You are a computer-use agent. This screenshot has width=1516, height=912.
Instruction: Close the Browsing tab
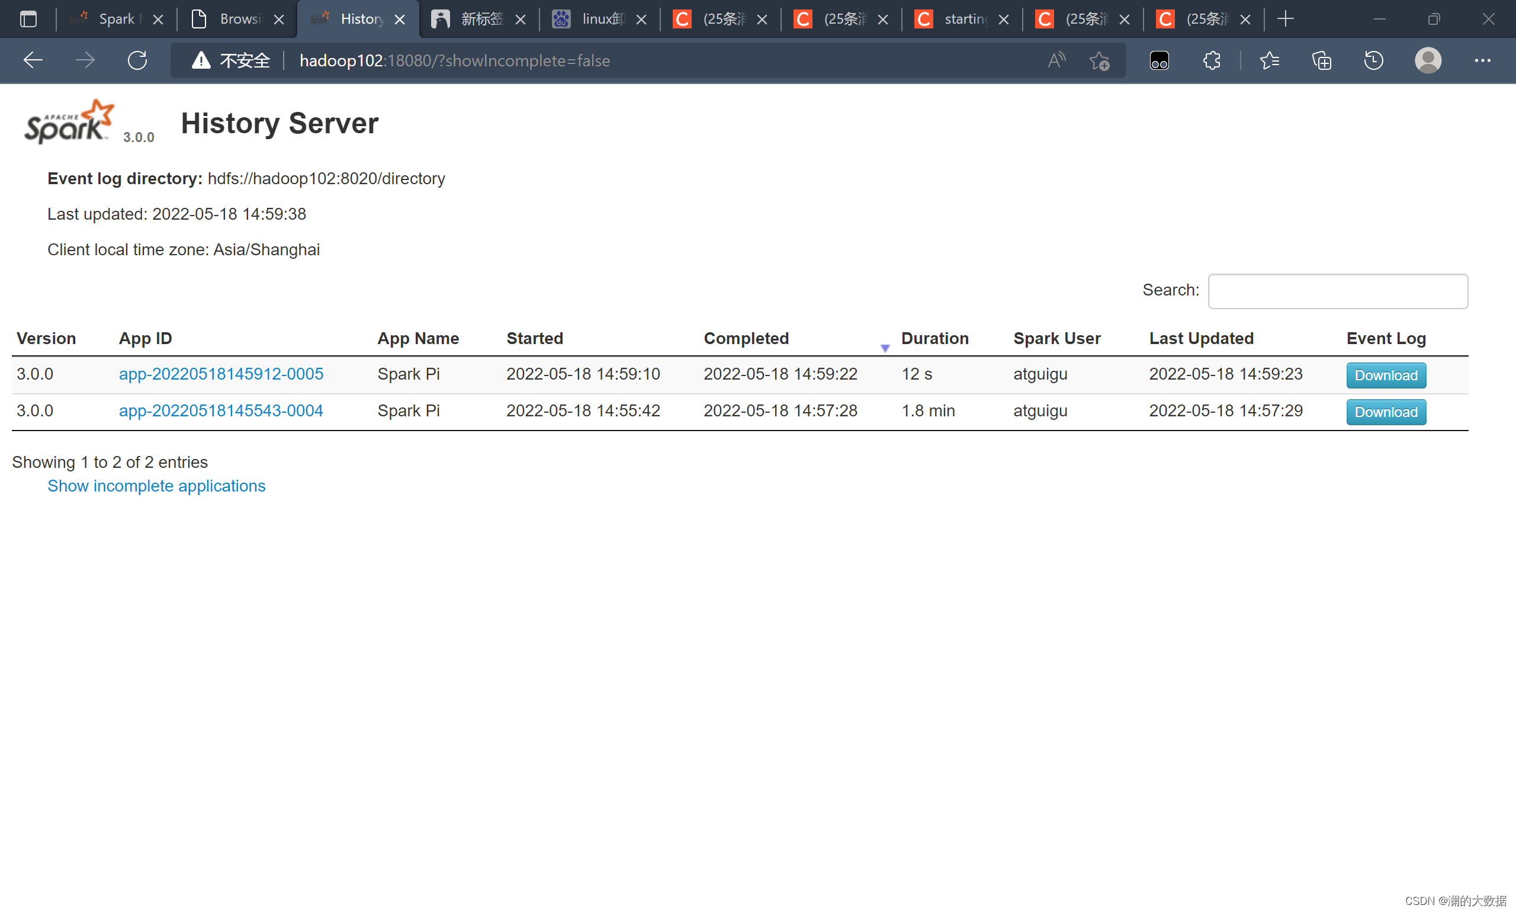[279, 20]
